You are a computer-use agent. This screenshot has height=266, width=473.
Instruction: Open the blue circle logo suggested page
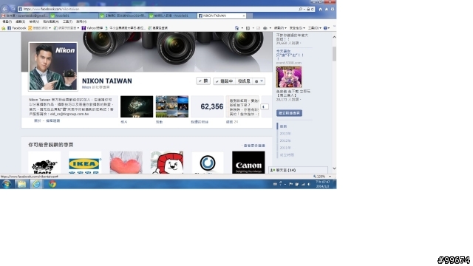(x=208, y=163)
